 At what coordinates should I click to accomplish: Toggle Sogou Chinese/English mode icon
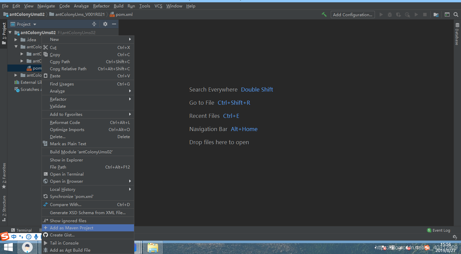(x=14, y=237)
